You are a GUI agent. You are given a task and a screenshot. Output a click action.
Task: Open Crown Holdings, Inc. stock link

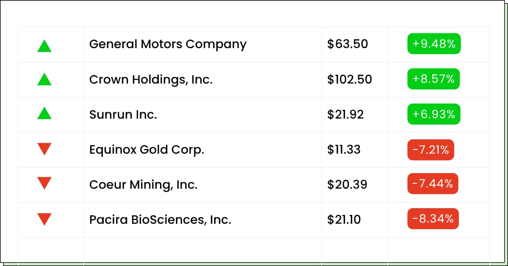point(151,79)
